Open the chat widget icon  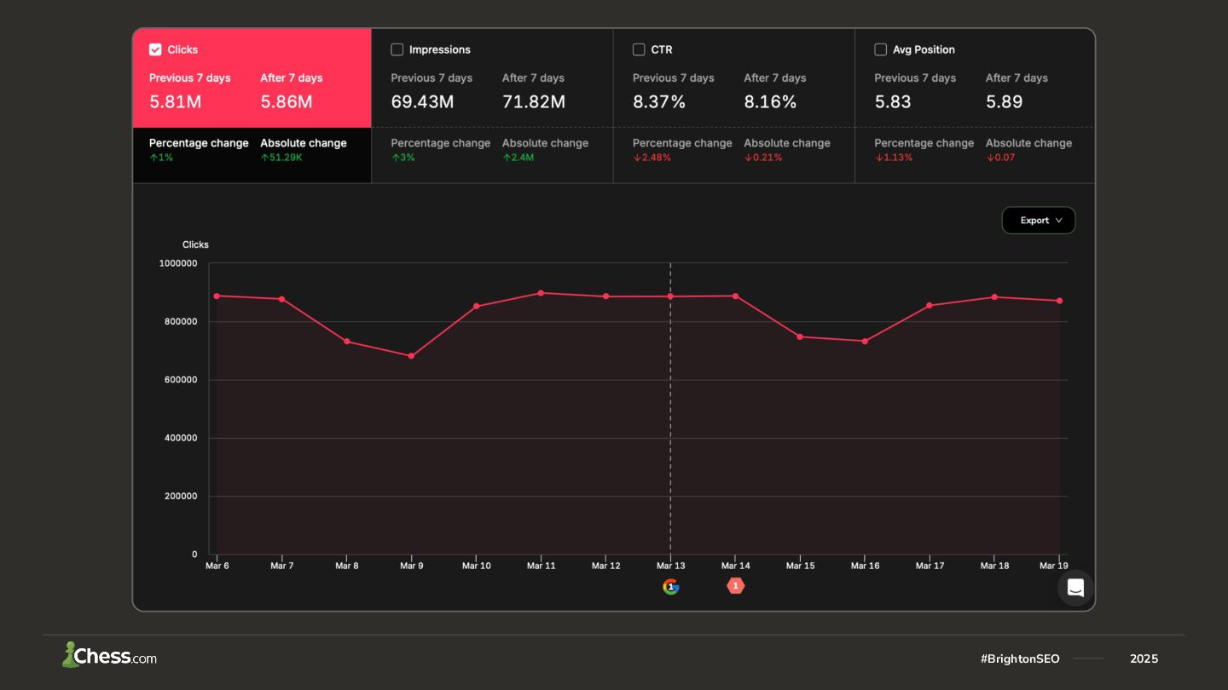[1075, 588]
